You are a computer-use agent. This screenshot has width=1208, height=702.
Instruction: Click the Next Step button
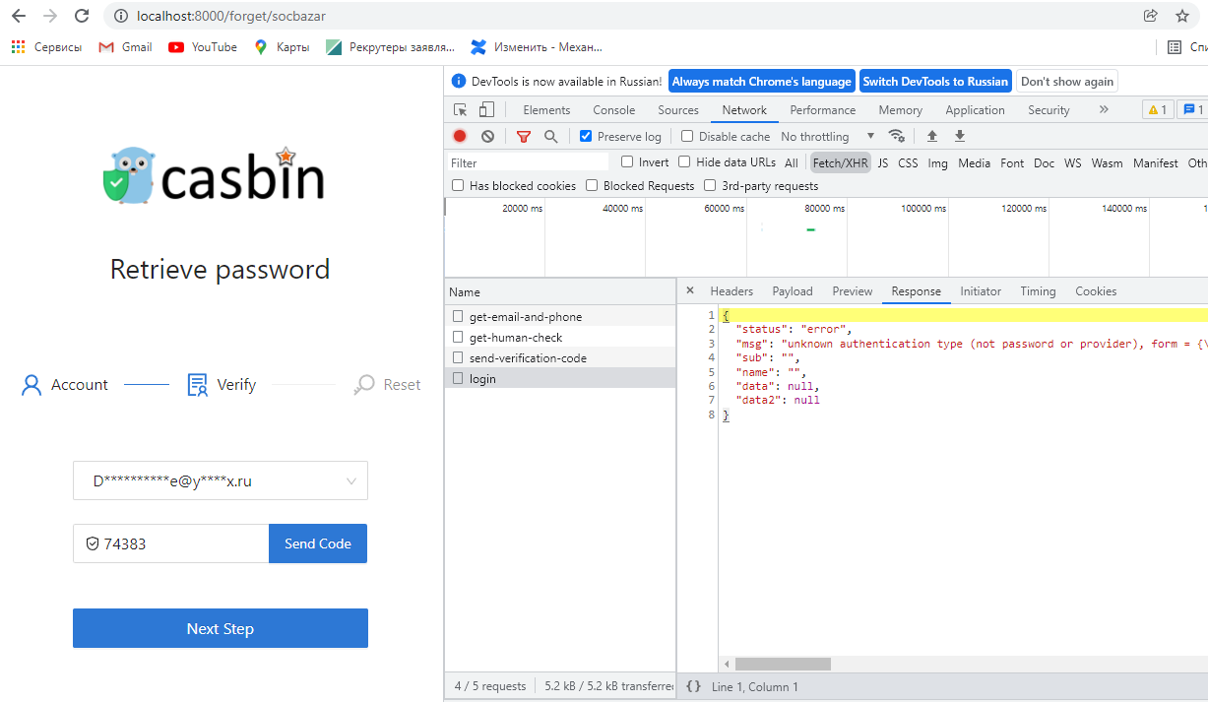tap(220, 628)
